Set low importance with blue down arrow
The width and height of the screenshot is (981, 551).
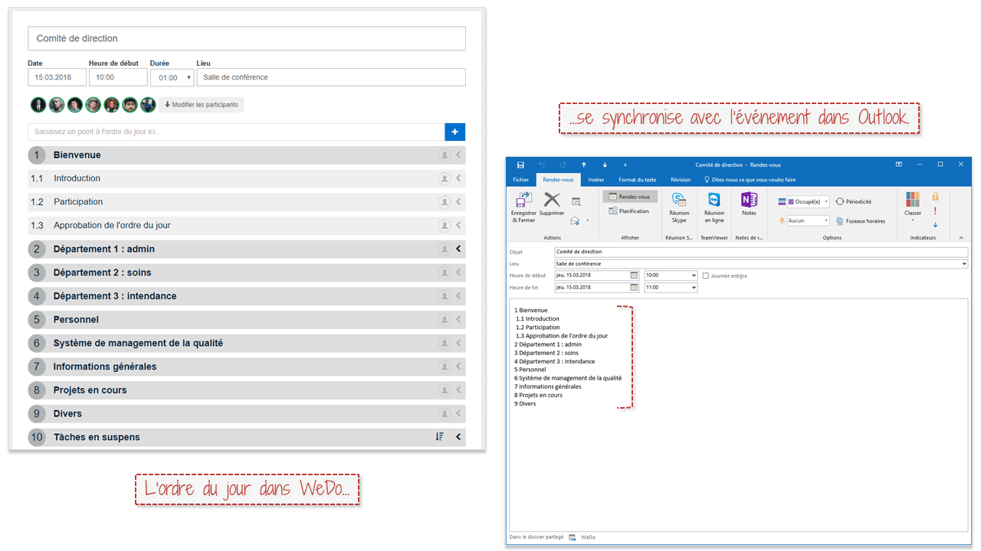935,225
